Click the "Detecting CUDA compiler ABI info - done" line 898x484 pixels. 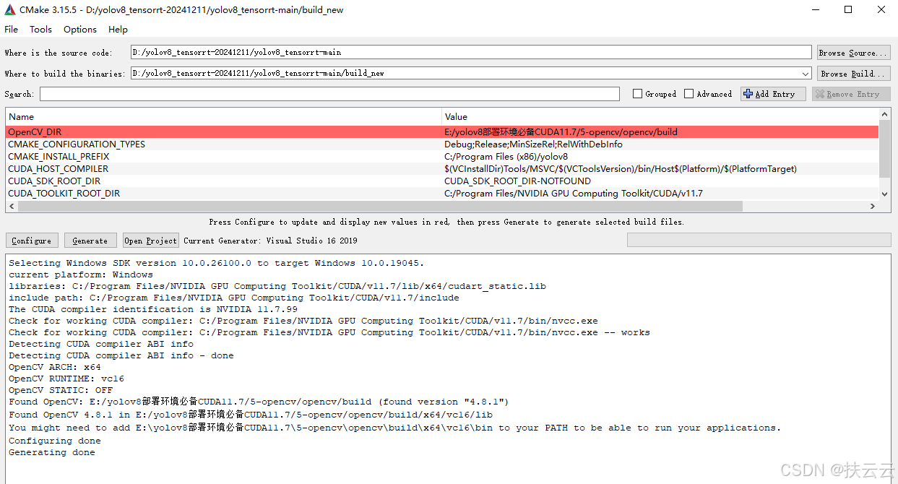pyautogui.click(x=121, y=355)
